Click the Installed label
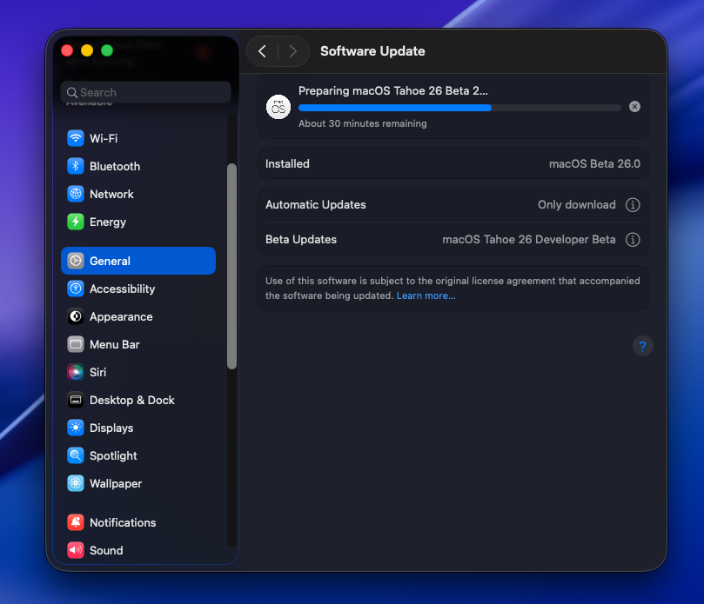The height and width of the screenshot is (604, 704). click(x=287, y=163)
